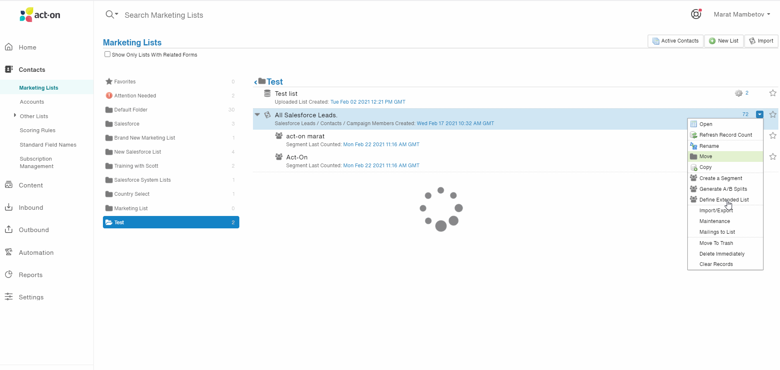Choose Import/Export menu entry
The width and height of the screenshot is (780, 370).
[x=725, y=211]
